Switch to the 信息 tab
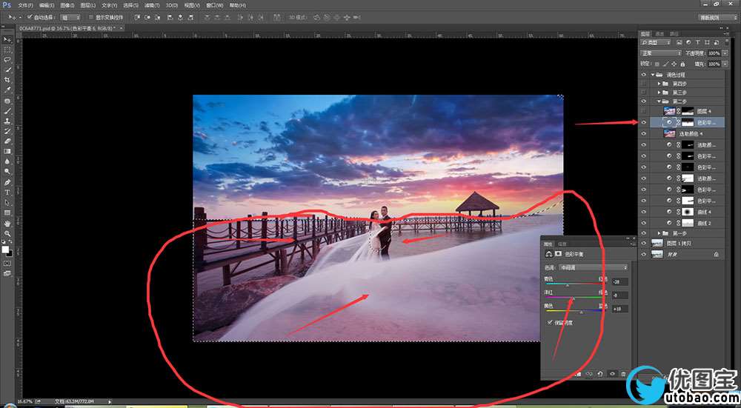The height and width of the screenshot is (408, 741). [x=563, y=244]
